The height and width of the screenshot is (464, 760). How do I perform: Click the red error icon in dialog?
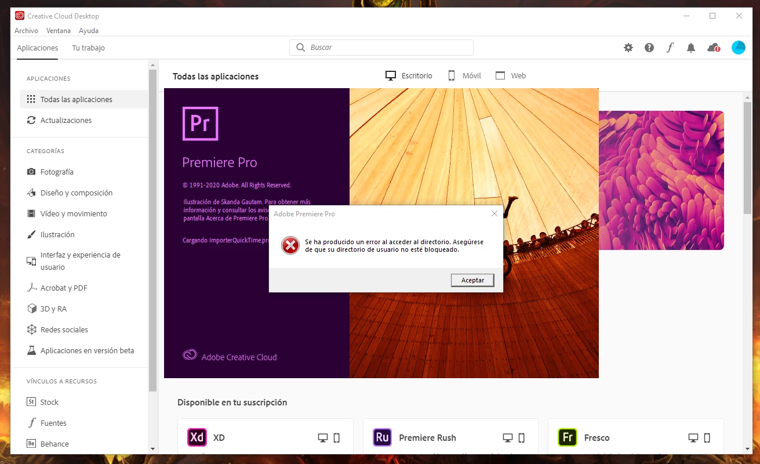click(290, 246)
